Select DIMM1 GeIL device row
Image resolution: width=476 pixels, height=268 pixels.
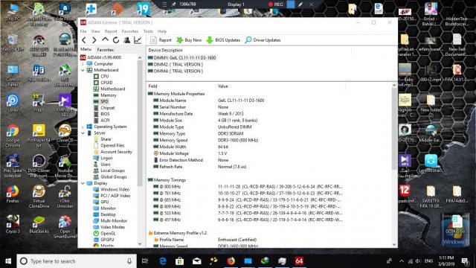182,58
